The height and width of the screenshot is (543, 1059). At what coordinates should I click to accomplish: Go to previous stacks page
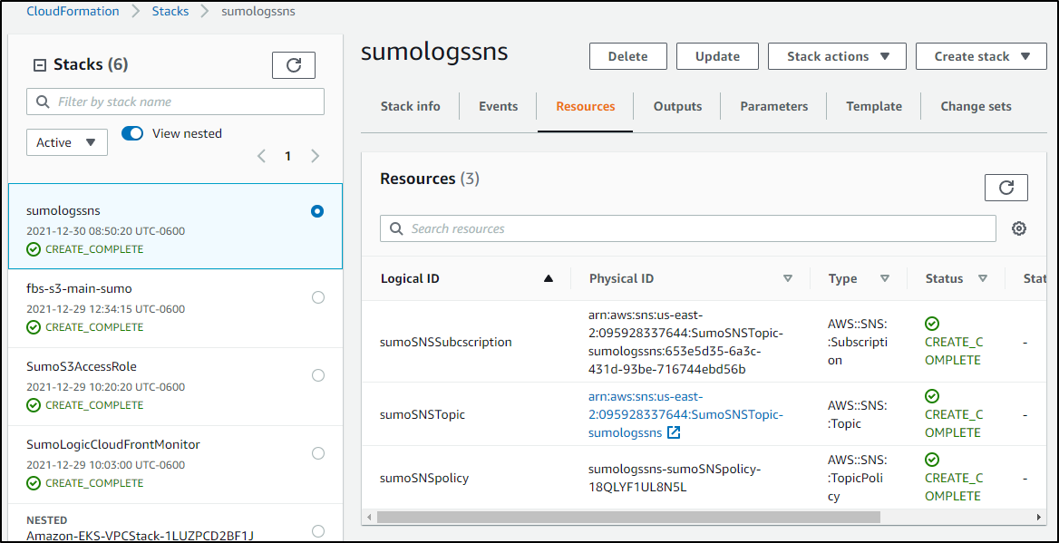(261, 156)
